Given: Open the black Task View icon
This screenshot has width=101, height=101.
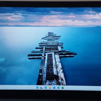Looking at the screenshot, I should pos(42,88).
